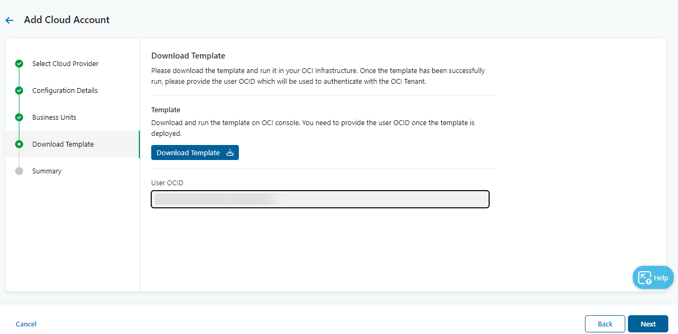Select the Select Cloud Provider step
Screen dimensions: 678x334
pos(66,63)
